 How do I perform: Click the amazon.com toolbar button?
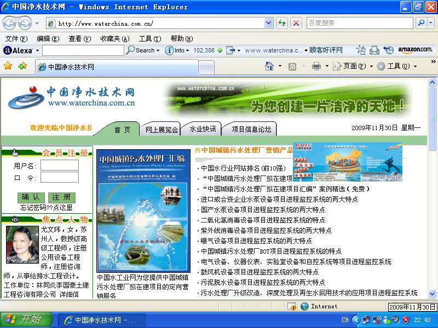(x=416, y=50)
